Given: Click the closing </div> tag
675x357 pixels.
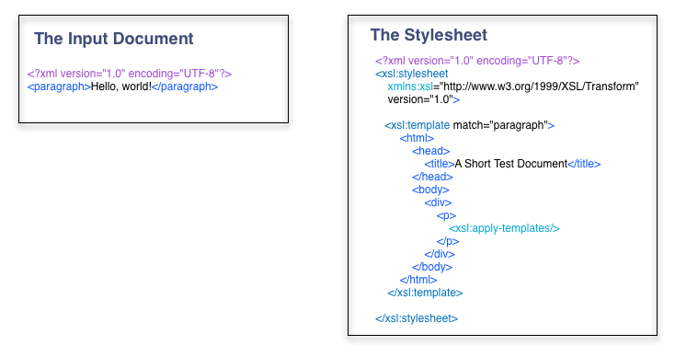Looking at the screenshot, I should click(440, 254).
